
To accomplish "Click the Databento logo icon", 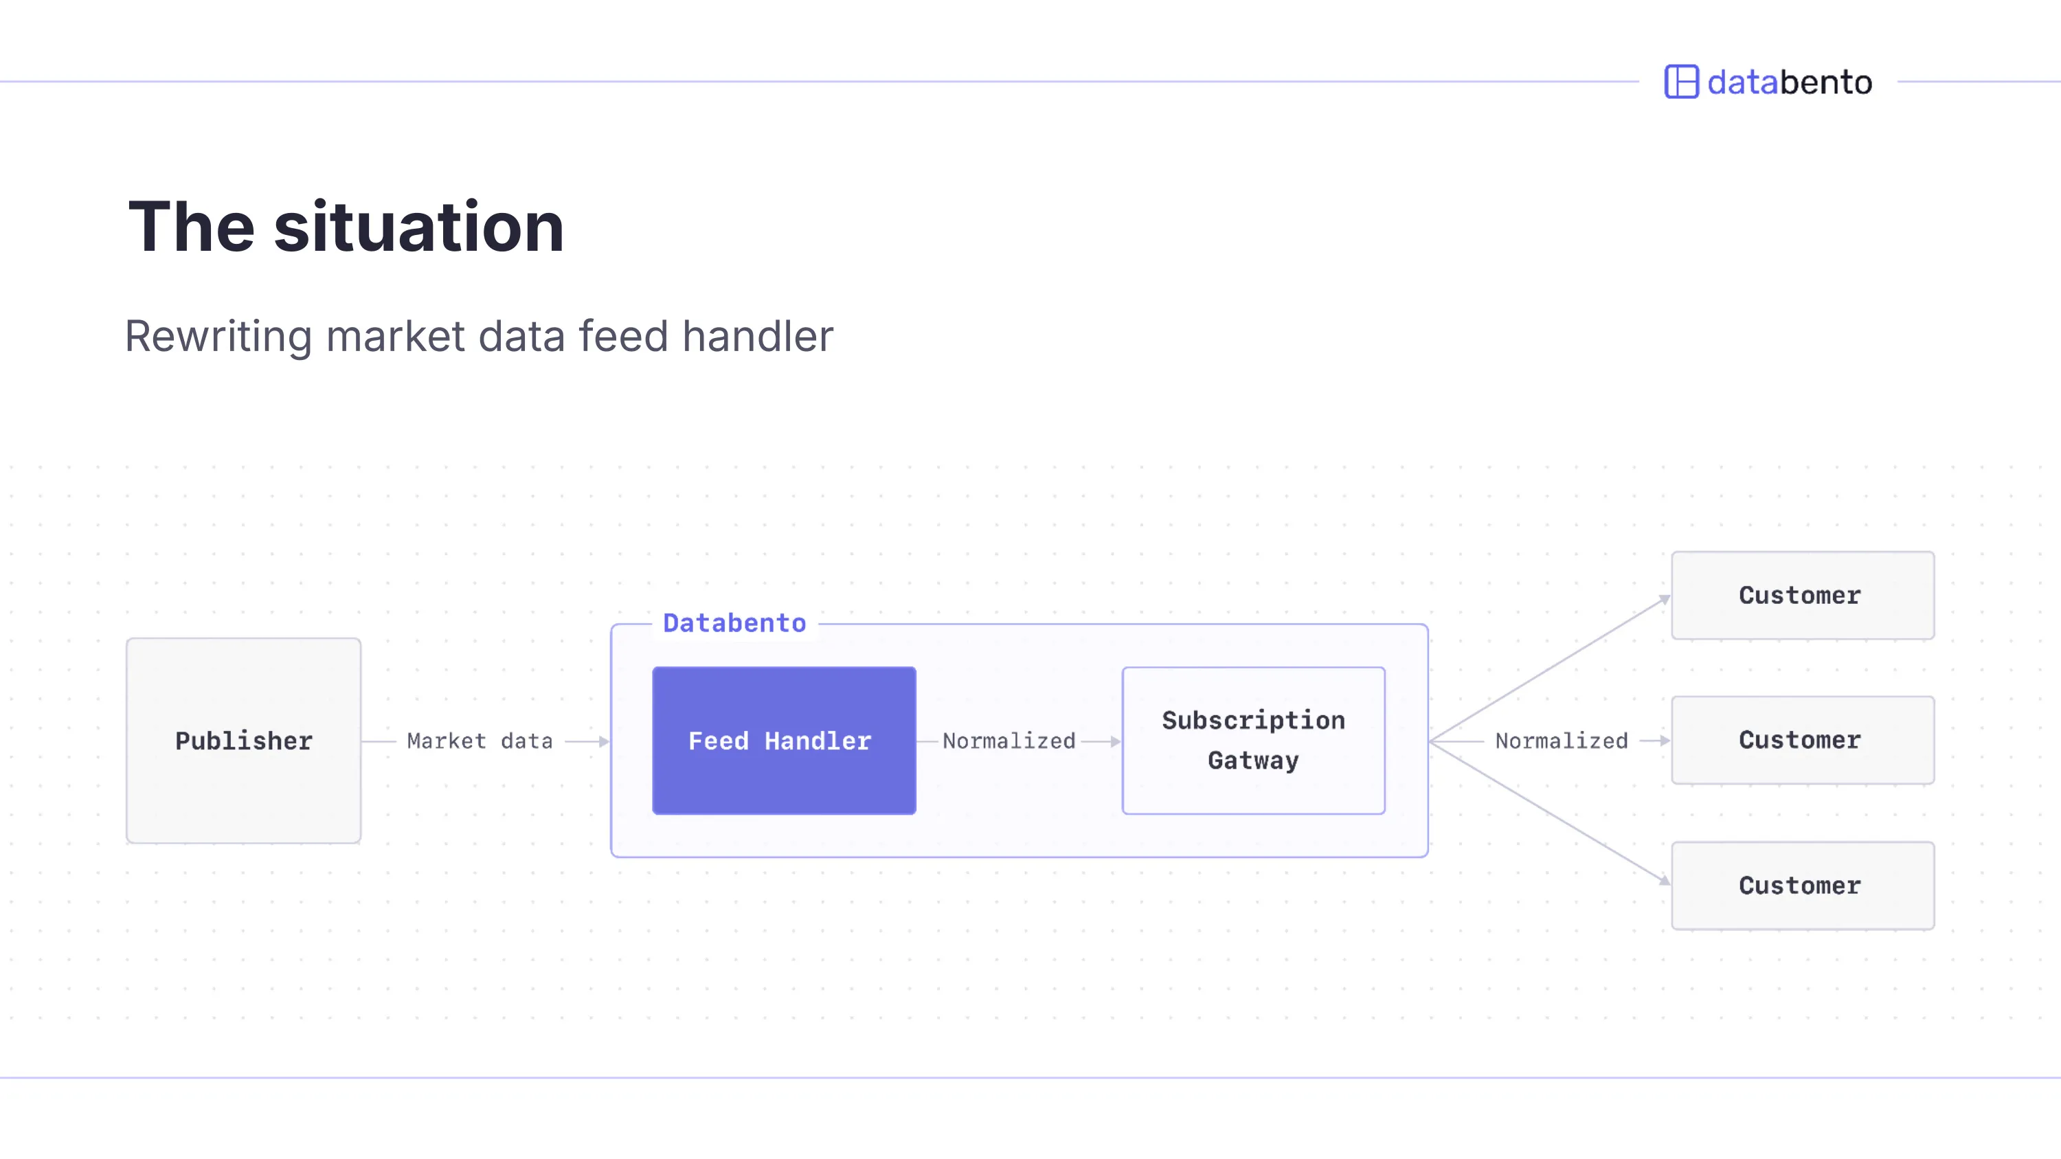I will point(1681,82).
